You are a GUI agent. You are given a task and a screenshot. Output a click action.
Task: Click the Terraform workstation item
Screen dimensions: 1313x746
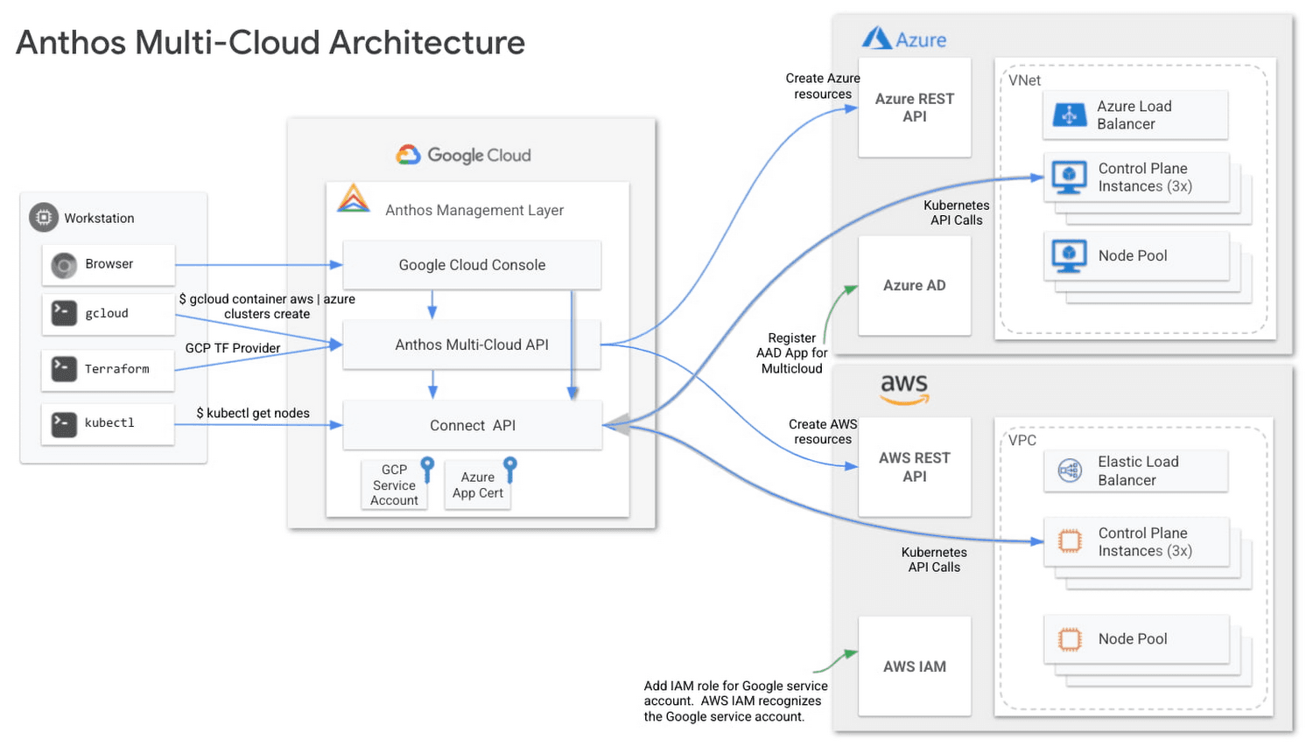109,369
